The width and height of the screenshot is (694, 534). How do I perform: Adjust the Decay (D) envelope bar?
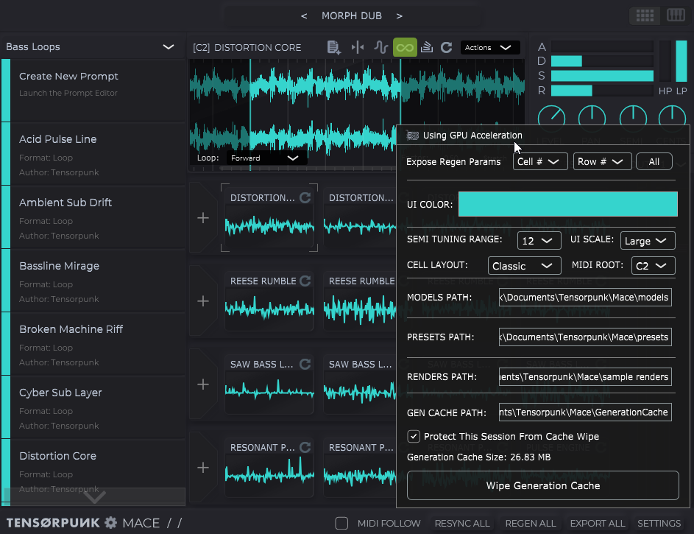602,61
